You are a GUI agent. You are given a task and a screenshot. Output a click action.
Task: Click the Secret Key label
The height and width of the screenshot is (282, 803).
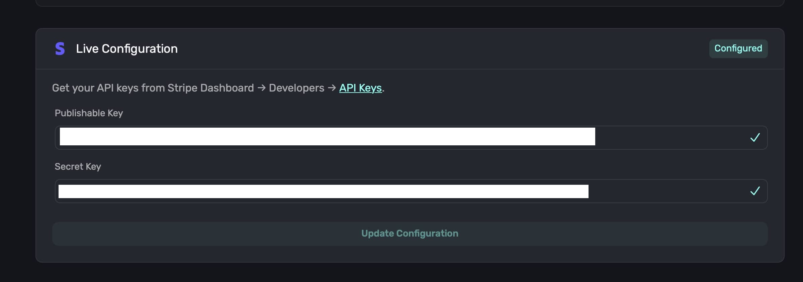[78, 166]
